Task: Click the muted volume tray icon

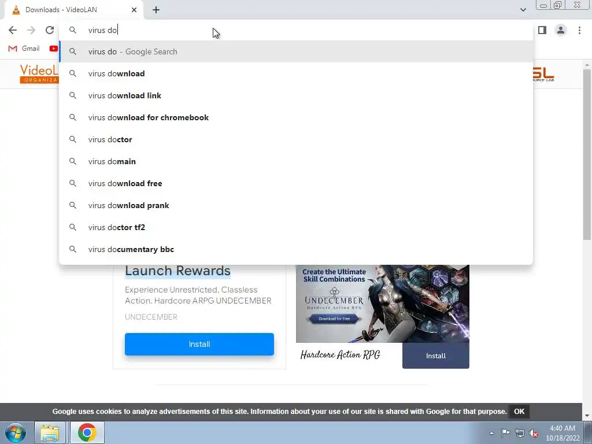Action: pyautogui.click(x=534, y=433)
